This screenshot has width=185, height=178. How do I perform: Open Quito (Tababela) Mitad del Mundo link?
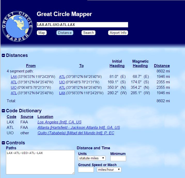[76, 133]
